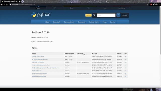Screen dimensions: 161x91
Task: Click the browser back arrow
Action: click(2, 5)
